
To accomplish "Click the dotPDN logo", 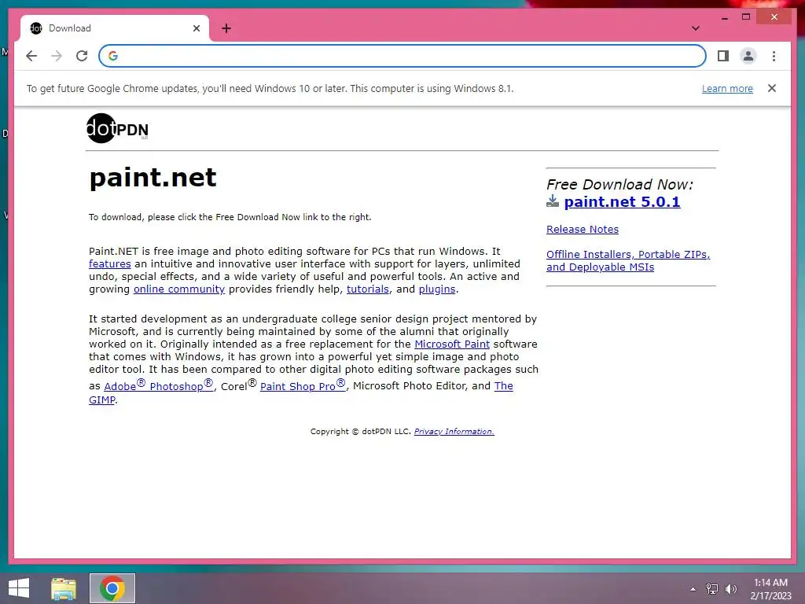I will pyautogui.click(x=118, y=128).
